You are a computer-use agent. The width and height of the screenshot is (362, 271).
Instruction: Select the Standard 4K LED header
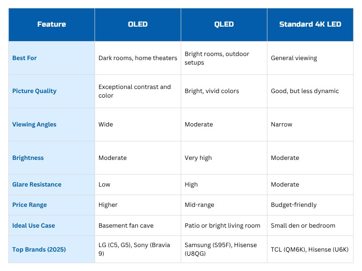[310, 24]
